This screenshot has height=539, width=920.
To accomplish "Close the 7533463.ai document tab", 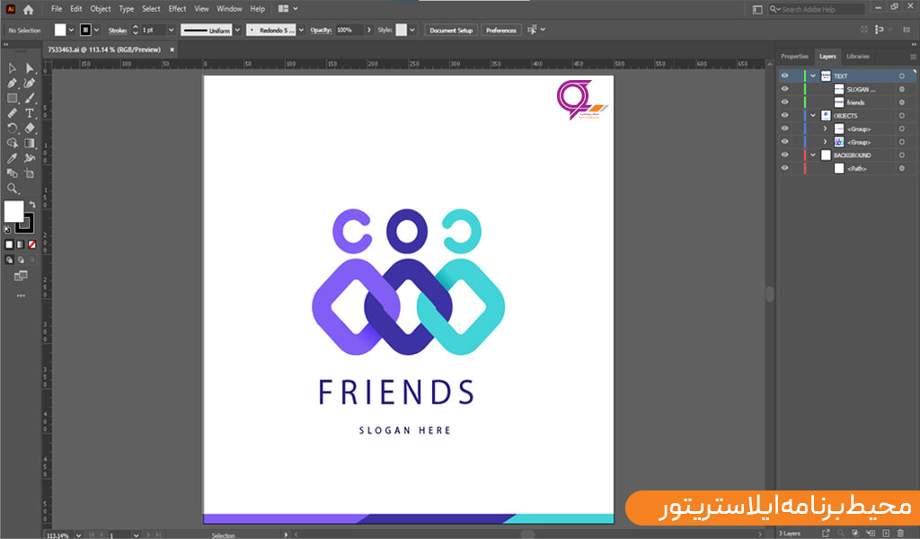I will point(172,49).
